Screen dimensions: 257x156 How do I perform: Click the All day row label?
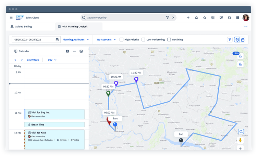click(17, 66)
